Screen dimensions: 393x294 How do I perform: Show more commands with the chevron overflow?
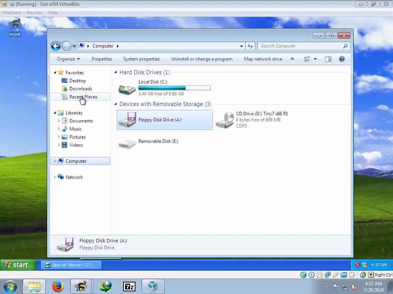pos(292,59)
